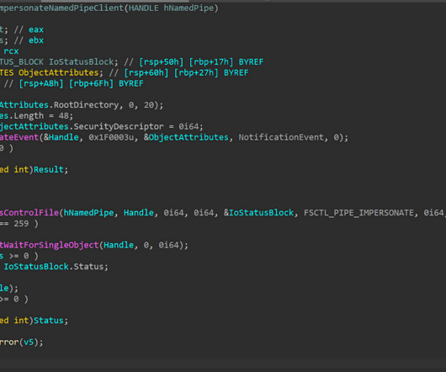Click the [rsp+A8h] stack offset comment
Screen dimensions: 446x372
41,83
